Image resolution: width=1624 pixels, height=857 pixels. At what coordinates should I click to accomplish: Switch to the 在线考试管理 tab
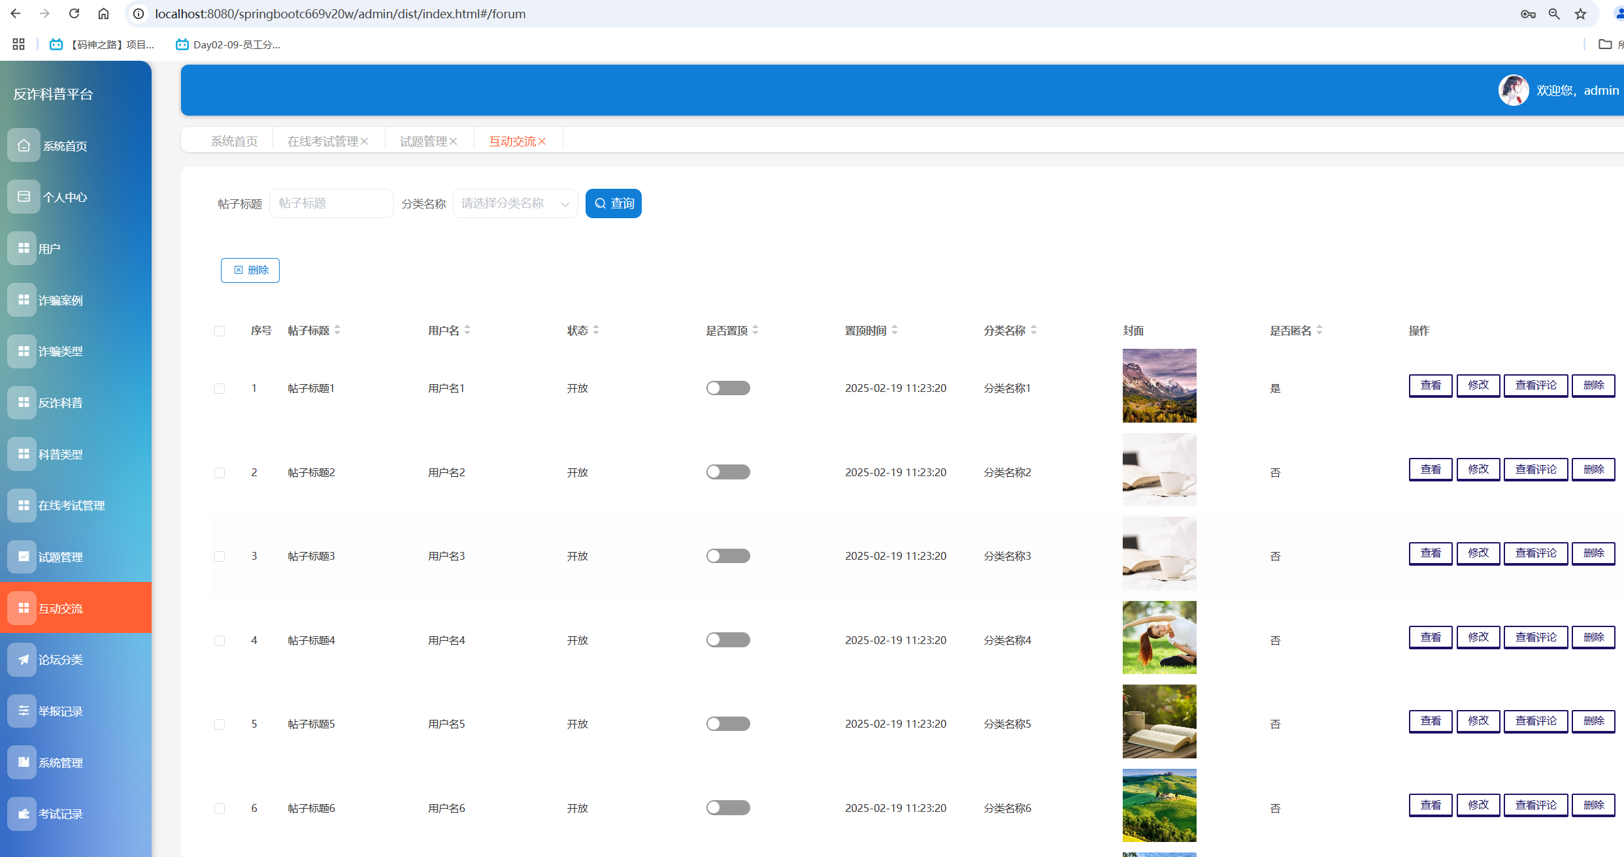tap(323, 142)
